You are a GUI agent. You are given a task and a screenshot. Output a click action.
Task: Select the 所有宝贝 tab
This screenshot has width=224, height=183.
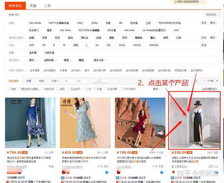click(15, 6)
